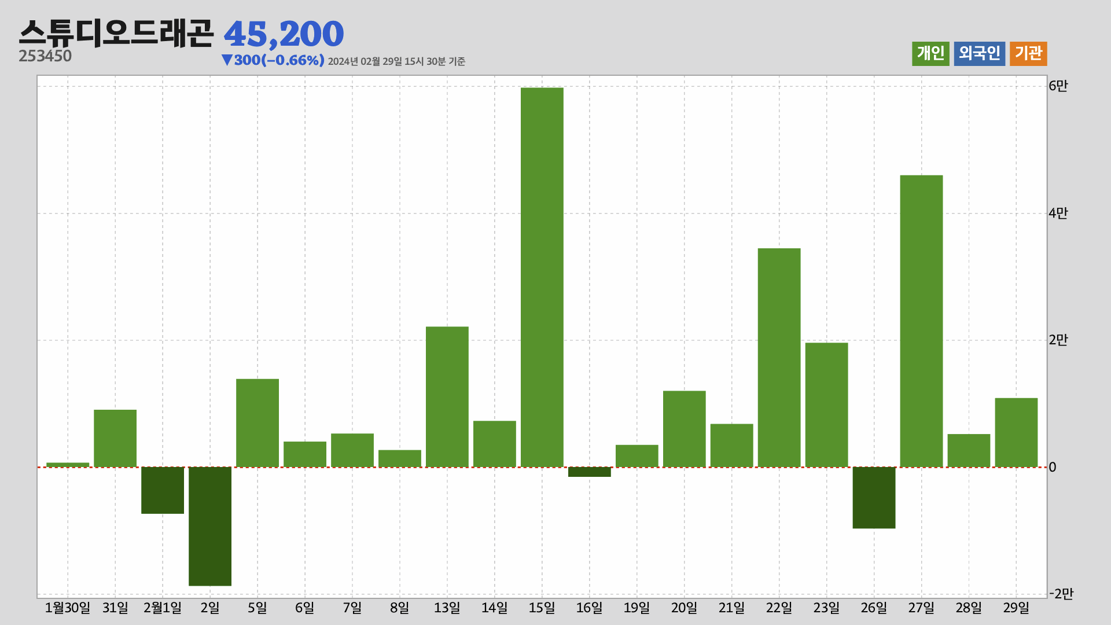Click the change value ▼300(-0.66%)
1111x625 pixels.
pos(273,60)
